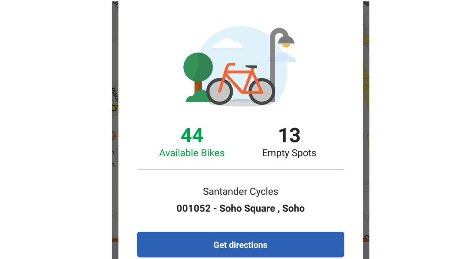Click the white cloud above the bicycle
461x259 pixels.
coord(227,44)
